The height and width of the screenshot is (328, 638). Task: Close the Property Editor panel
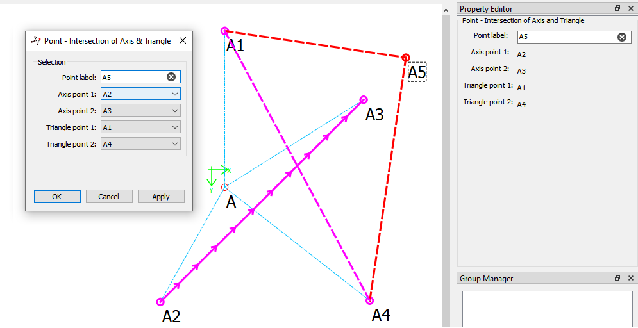(630, 9)
